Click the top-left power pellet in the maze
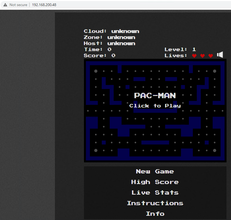Image resolution: width=231 pixels, height=220 pixels. [96, 71]
